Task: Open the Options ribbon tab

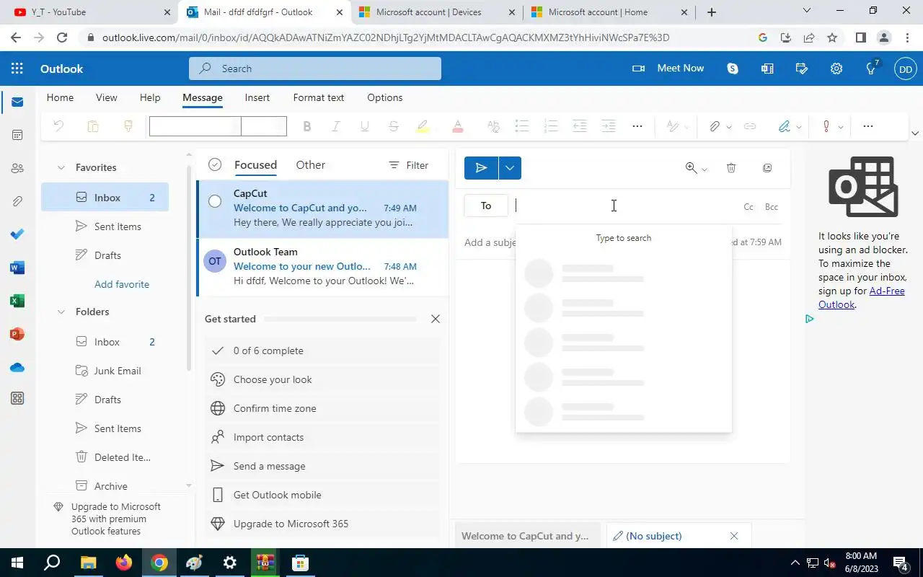Action: click(x=385, y=97)
